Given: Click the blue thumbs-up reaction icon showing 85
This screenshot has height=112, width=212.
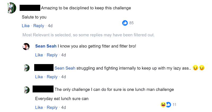Looking at the screenshot, I should click(x=125, y=23).
